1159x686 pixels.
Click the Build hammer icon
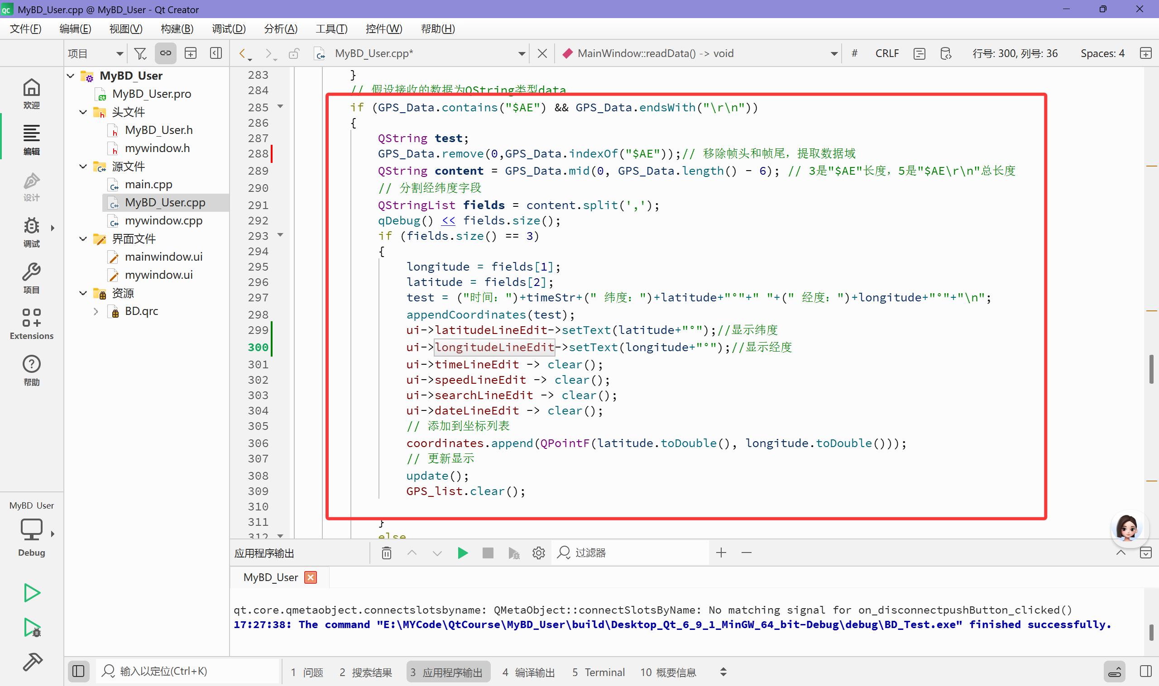pos(33,662)
